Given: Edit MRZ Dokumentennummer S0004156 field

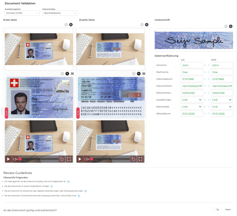Looking at the screenshot, I should [x=222, y=93].
